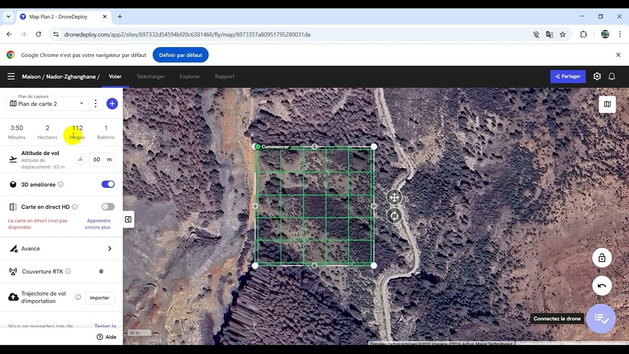Open the notifications bell
The height and width of the screenshot is (354, 629).
click(x=612, y=76)
